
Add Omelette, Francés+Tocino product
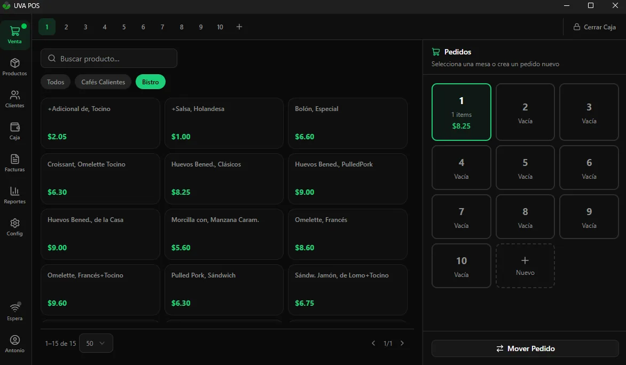pyautogui.click(x=100, y=290)
